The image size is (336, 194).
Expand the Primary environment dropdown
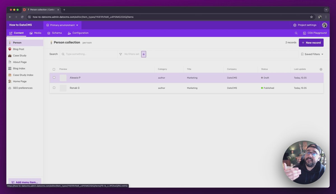click(x=62, y=25)
